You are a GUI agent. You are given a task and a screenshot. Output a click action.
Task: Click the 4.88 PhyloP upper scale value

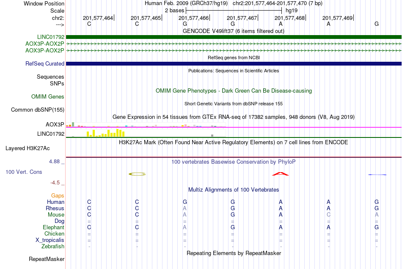pyautogui.click(x=54, y=162)
